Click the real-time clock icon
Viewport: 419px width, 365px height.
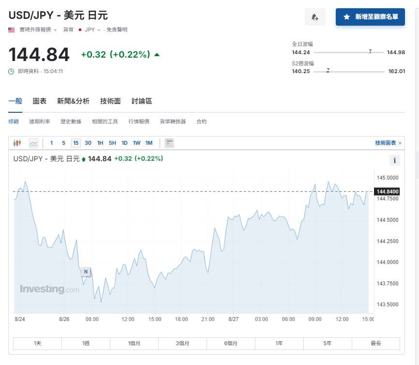(x=12, y=71)
